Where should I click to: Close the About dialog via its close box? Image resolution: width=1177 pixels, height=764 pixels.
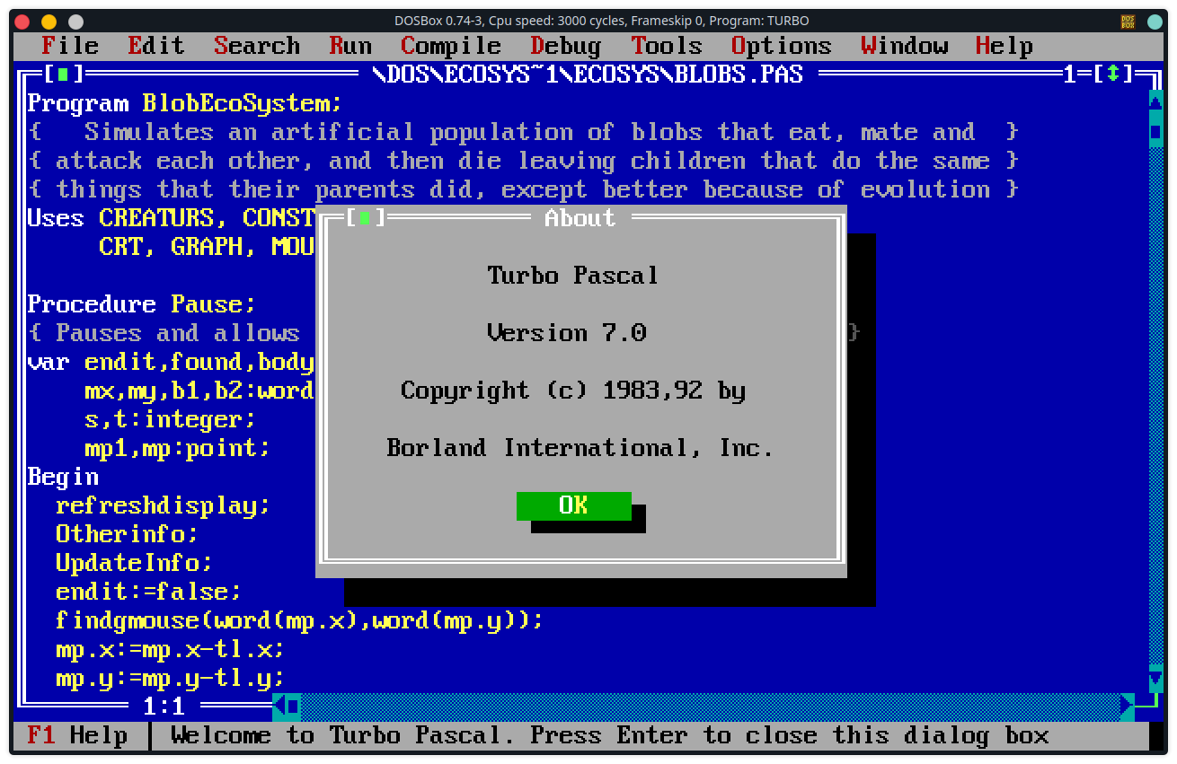tap(366, 217)
